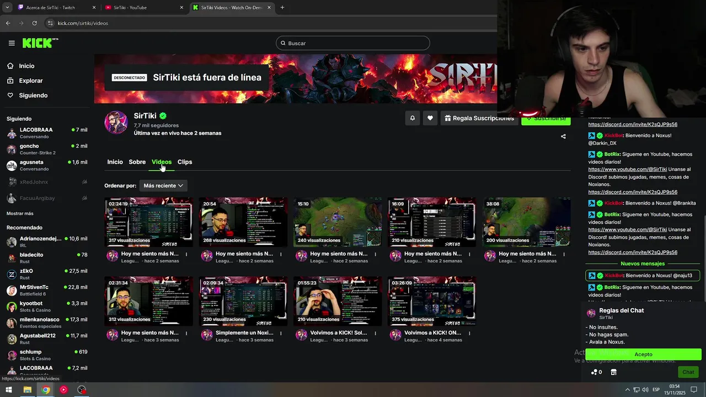The image size is (706, 397).
Task: Open the first Discord invite link in chat
Action: coord(633,125)
